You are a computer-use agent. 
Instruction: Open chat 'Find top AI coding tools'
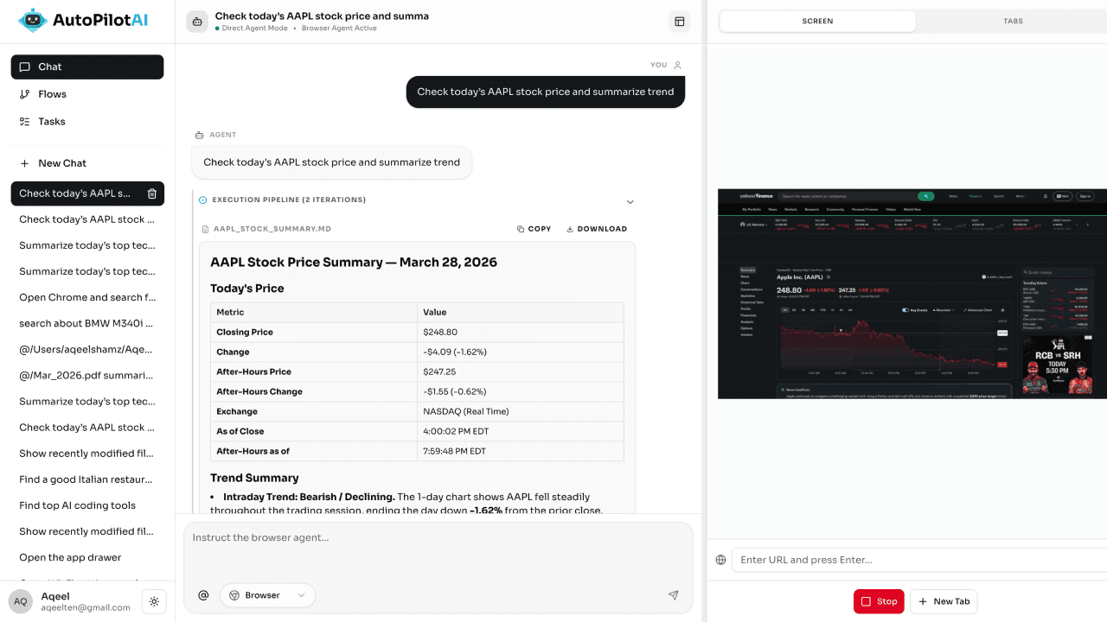(87, 505)
